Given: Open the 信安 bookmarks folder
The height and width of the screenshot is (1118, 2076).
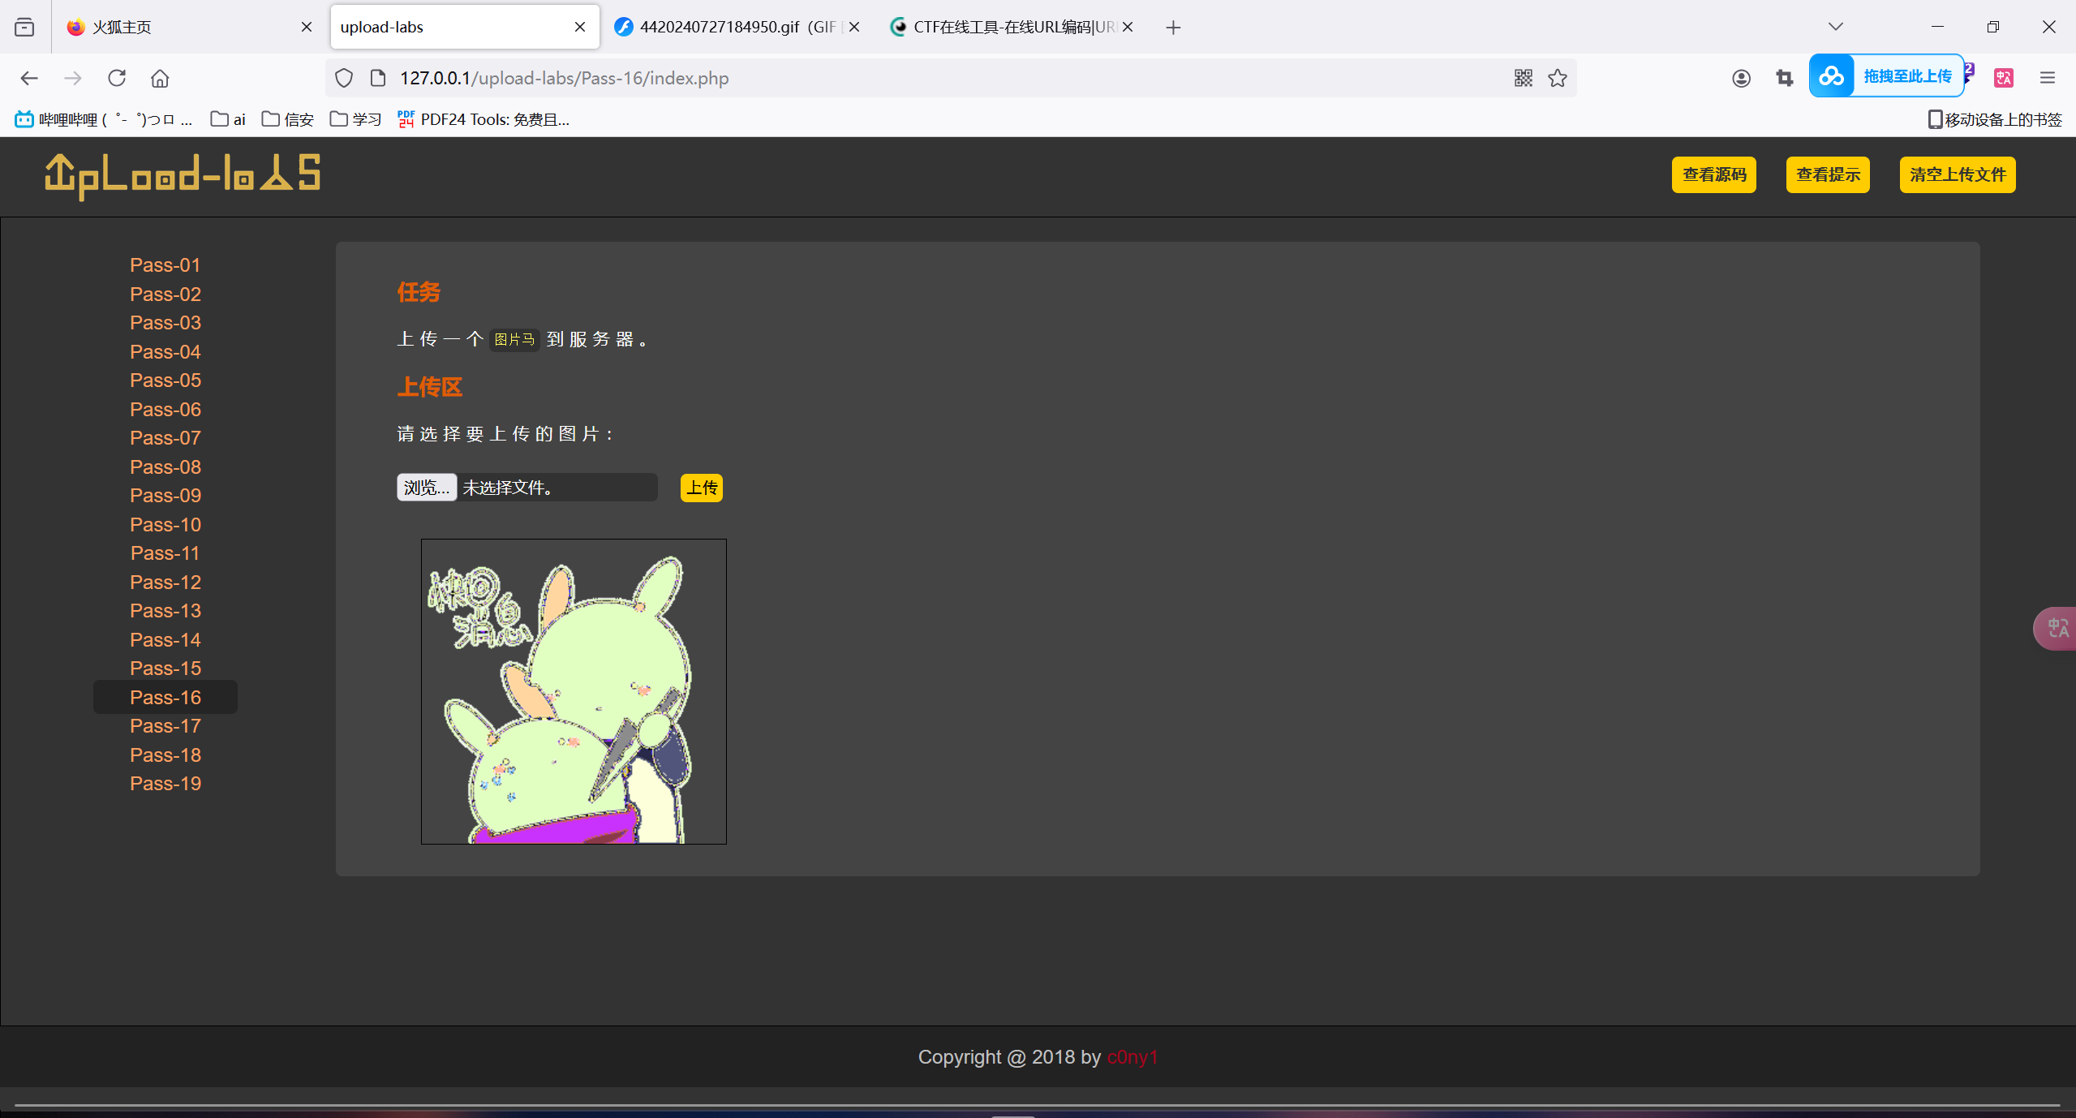Looking at the screenshot, I should point(288,119).
